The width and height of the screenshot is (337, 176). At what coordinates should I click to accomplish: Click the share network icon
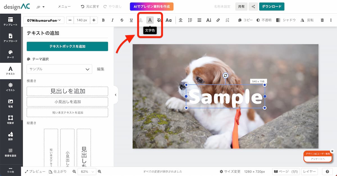tap(253, 6)
